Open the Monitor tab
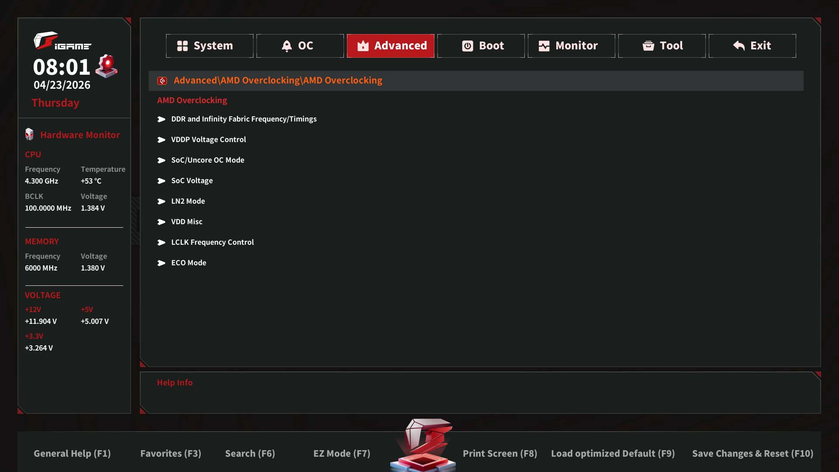 point(572,46)
